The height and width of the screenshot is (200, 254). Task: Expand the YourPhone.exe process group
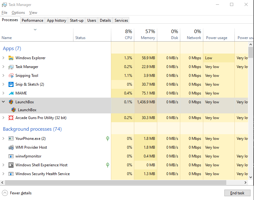(x=3, y=139)
